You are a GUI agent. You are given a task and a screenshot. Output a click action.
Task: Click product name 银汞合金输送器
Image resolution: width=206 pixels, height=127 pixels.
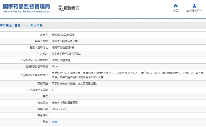pyautogui.click(x=61, y=60)
